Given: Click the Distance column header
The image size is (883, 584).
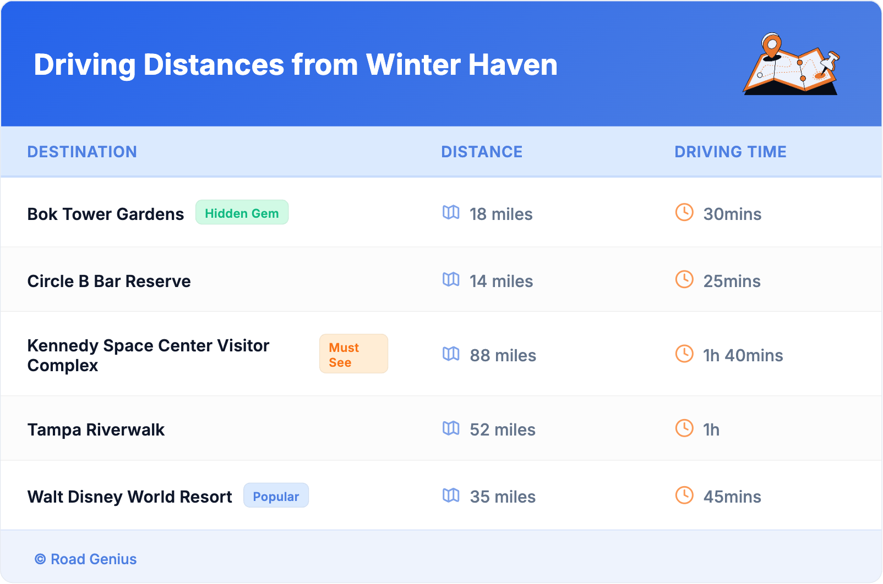Looking at the screenshot, I should coord(482,152).
